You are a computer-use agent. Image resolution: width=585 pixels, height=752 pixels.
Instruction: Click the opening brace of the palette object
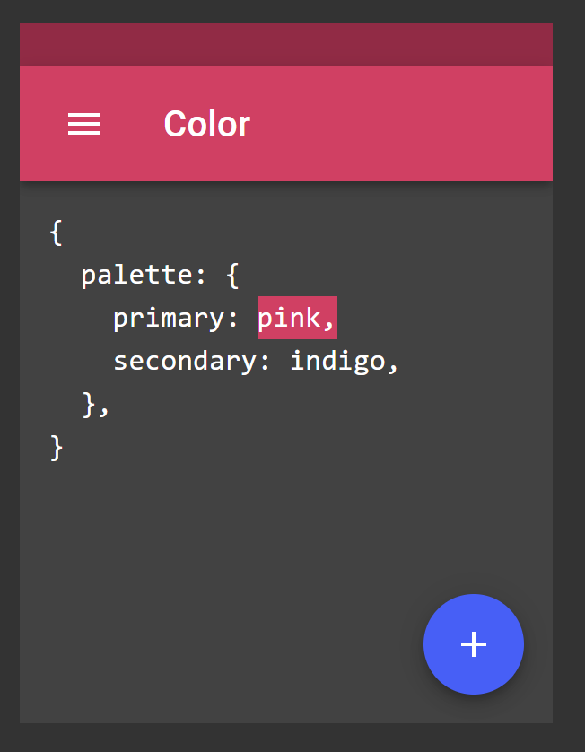231,274
